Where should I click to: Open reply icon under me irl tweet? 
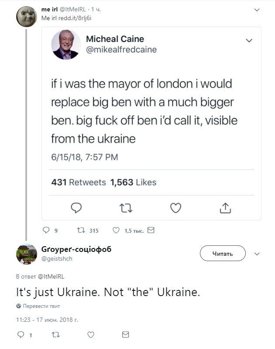[46, 230]
